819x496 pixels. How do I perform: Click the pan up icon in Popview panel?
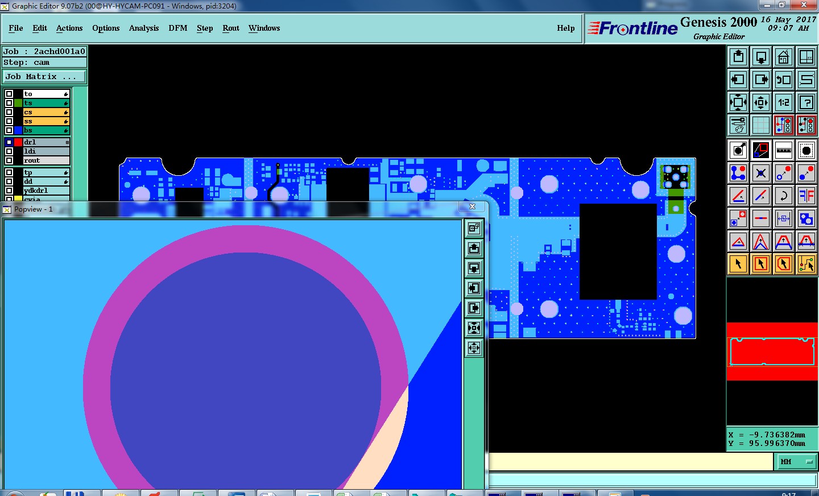click(474, 248)
